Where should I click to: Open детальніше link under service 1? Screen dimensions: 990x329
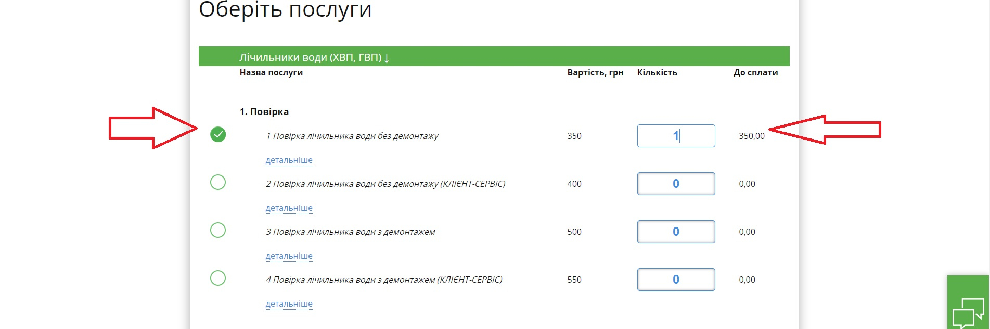pos(289,160)
